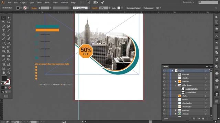This screenshot has width=220, height=123.
Task: Click the Document Setup button
Action: [x=133, y=8]
